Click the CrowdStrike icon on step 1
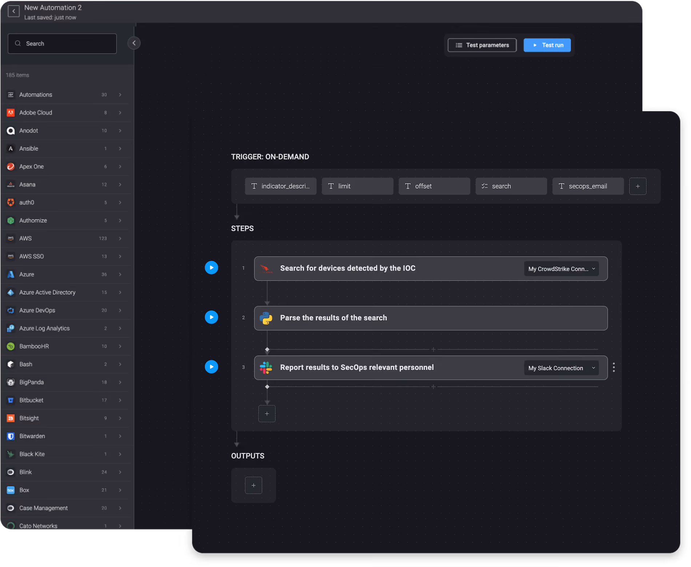 pos(266,269)
